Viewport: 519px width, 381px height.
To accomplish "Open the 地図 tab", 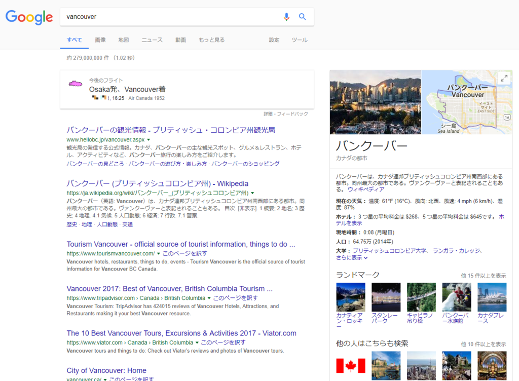I will coord(124,40).
